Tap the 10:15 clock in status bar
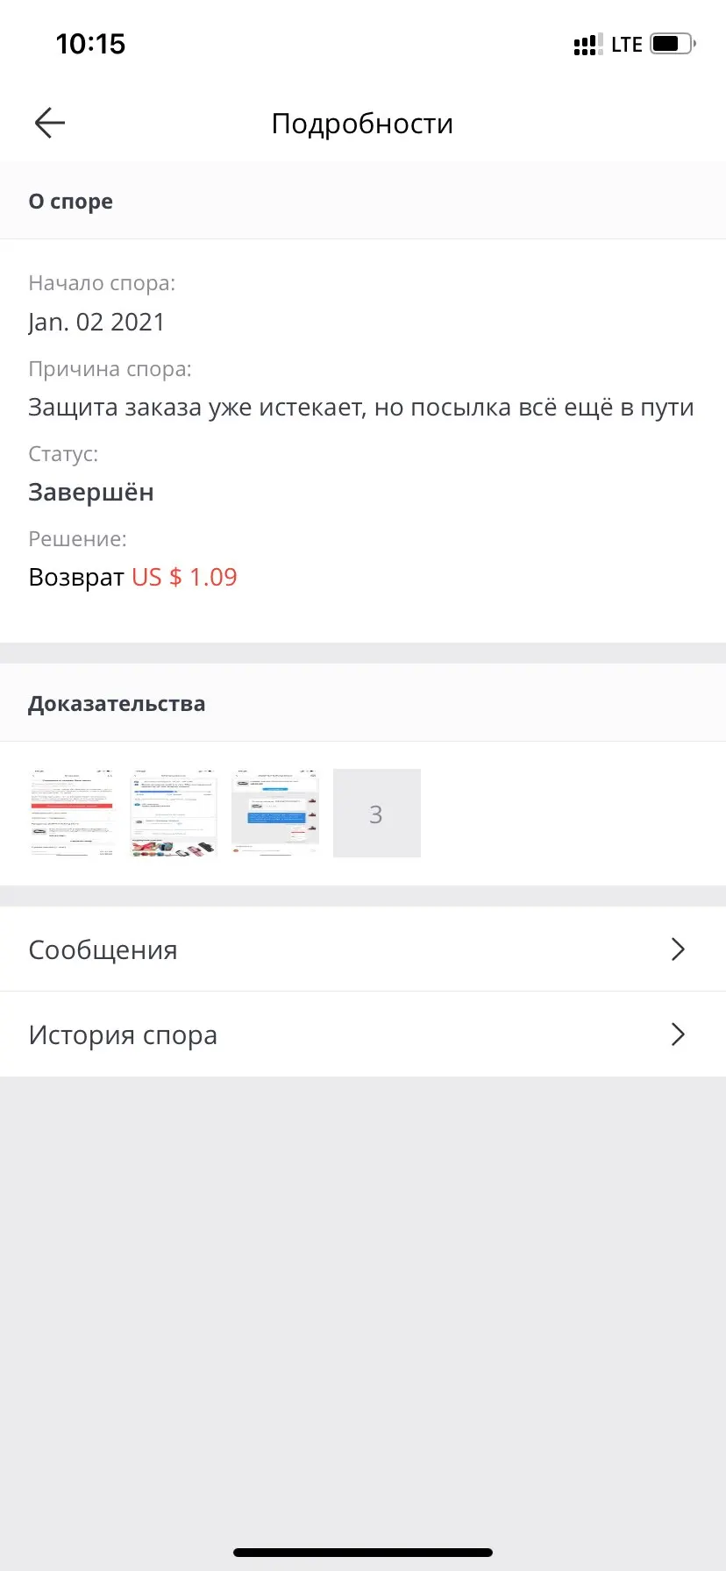The width and height of the screenshot is (726, 1571). pos(90,44)
